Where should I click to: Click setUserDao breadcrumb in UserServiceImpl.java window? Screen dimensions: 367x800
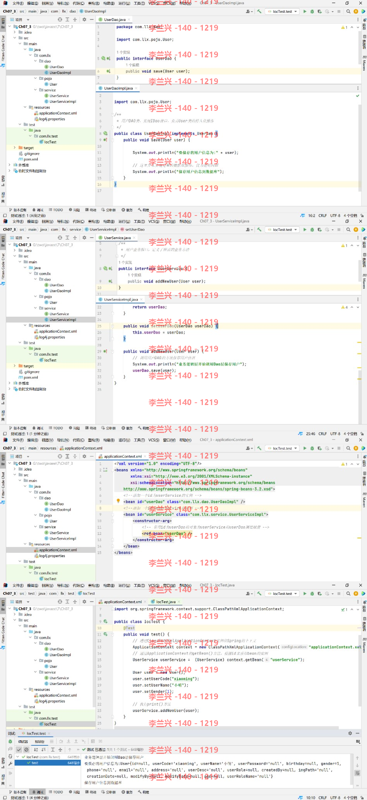[x=132, y=229]
